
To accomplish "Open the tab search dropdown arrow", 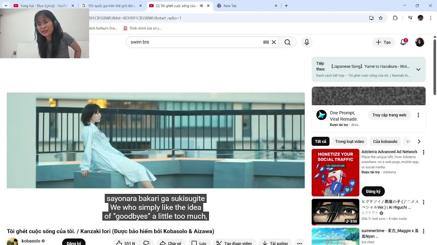I will tap(6, 6).
